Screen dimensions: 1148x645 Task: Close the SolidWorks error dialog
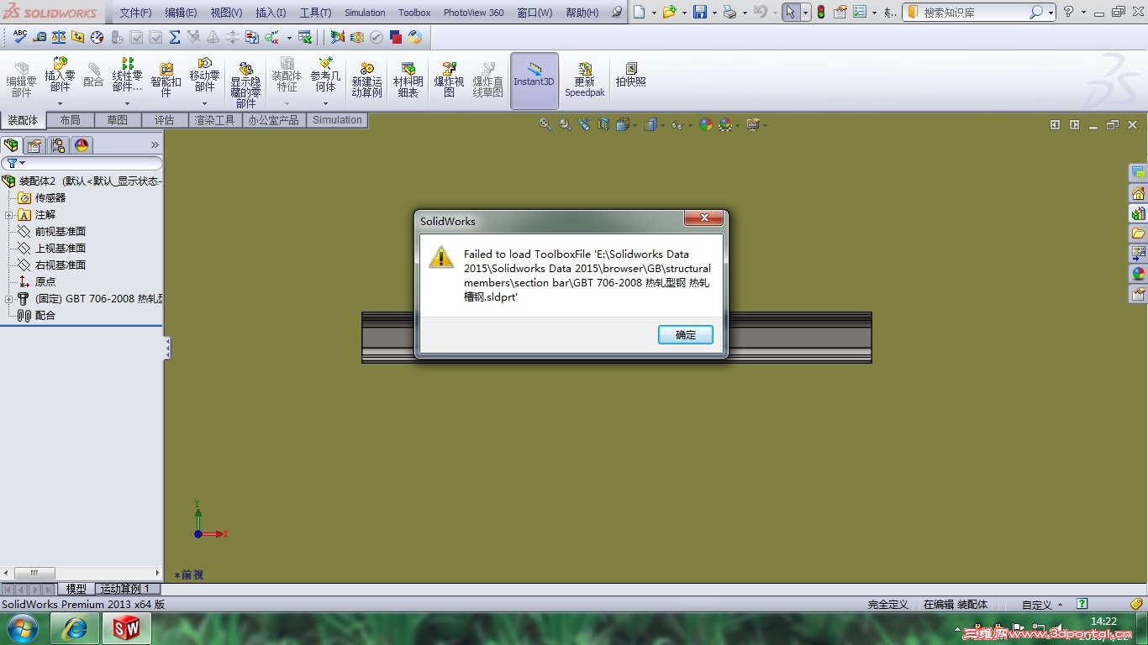point(703,219)
